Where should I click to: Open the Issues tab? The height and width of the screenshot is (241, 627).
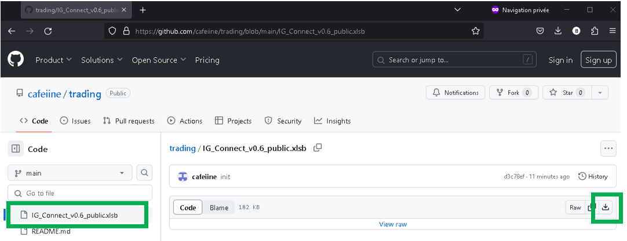(x=75, y=121)
